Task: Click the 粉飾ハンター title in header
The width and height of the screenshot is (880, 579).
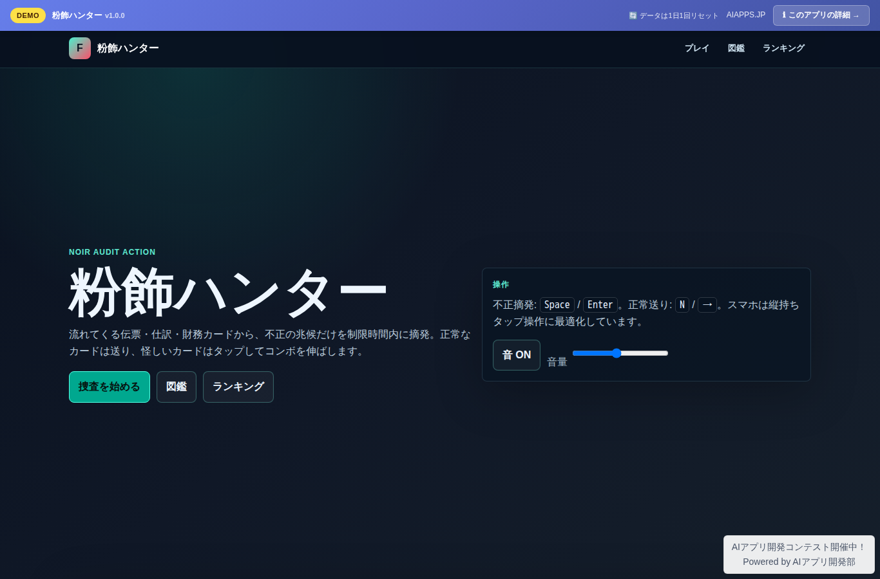Action: tap(128, 48)
